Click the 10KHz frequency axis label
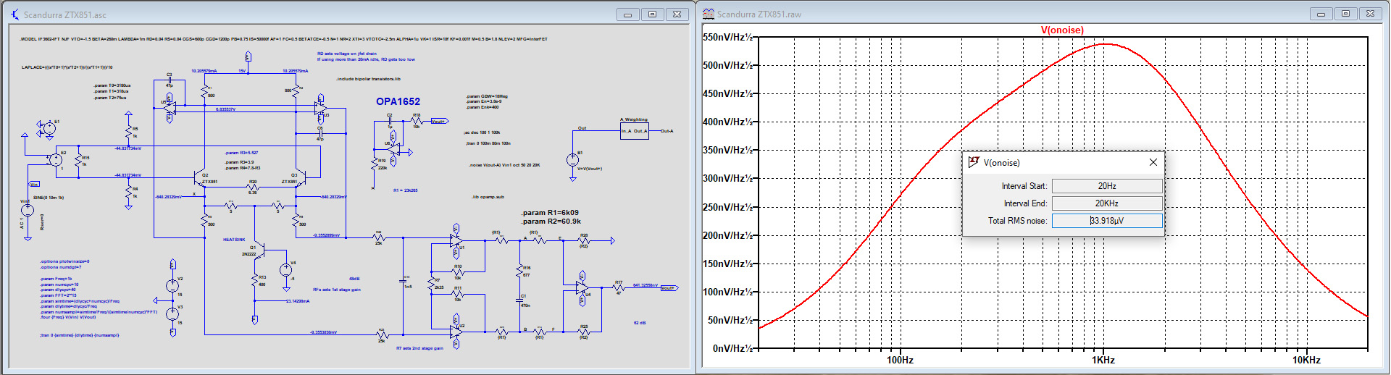 (x=1306, y=360)
